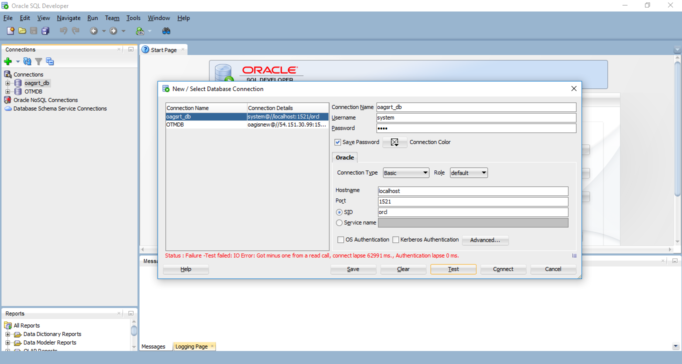Minimize the Connections panel

[x=131, y=49]
